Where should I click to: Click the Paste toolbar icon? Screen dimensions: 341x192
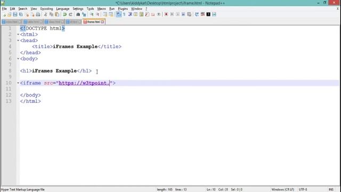pyautogui.click(x=57, y=14)
